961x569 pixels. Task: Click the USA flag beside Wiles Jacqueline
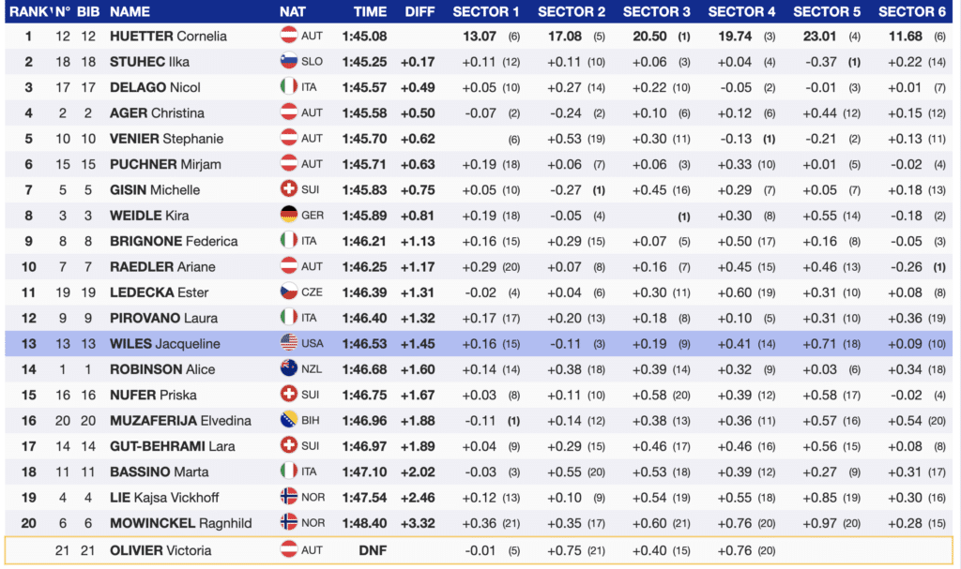click(x=289, y=343)
